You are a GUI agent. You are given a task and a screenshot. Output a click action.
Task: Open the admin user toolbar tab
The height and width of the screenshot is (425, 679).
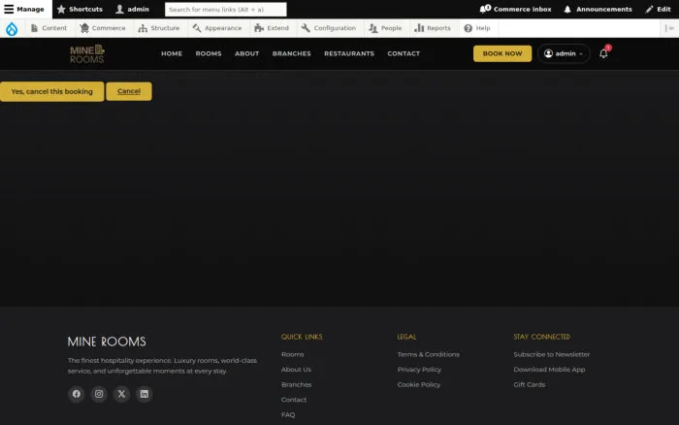tap(133, 9)
